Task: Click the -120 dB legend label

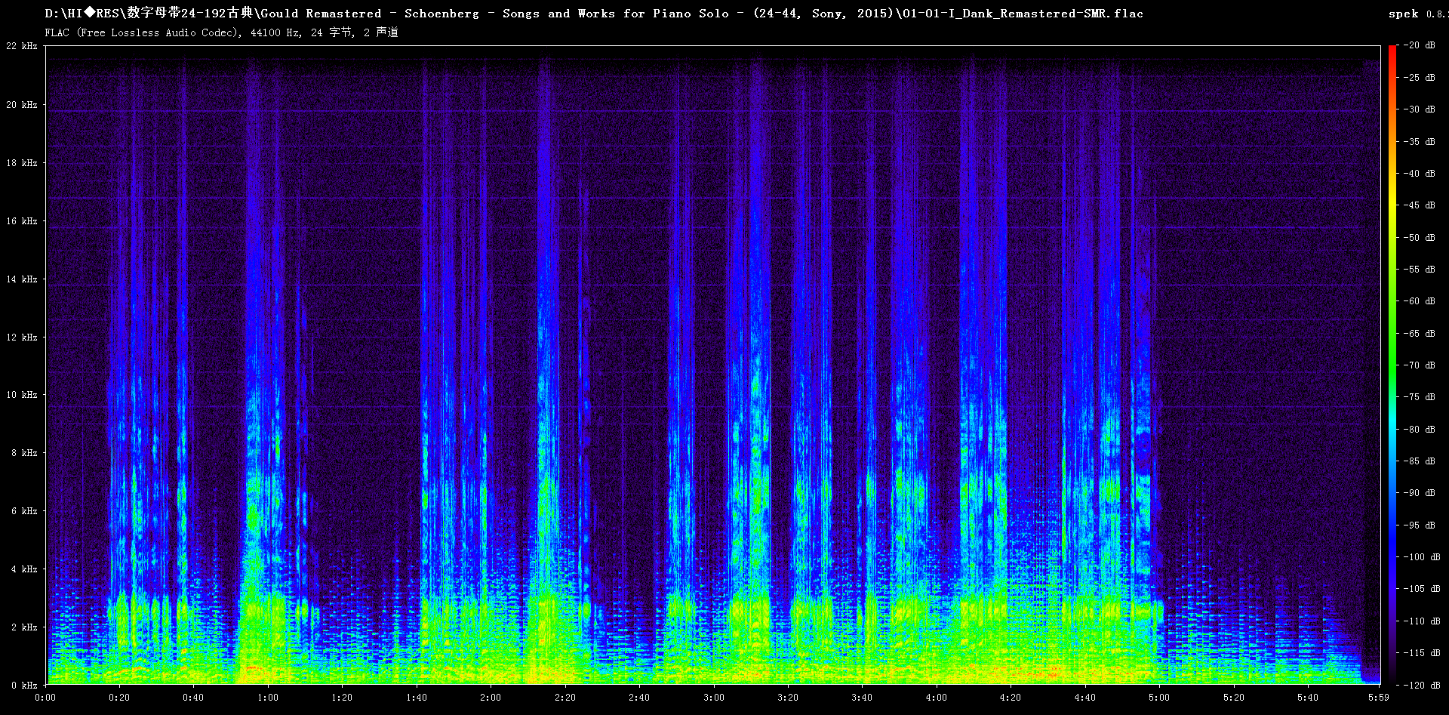Action: (1421, 686)
